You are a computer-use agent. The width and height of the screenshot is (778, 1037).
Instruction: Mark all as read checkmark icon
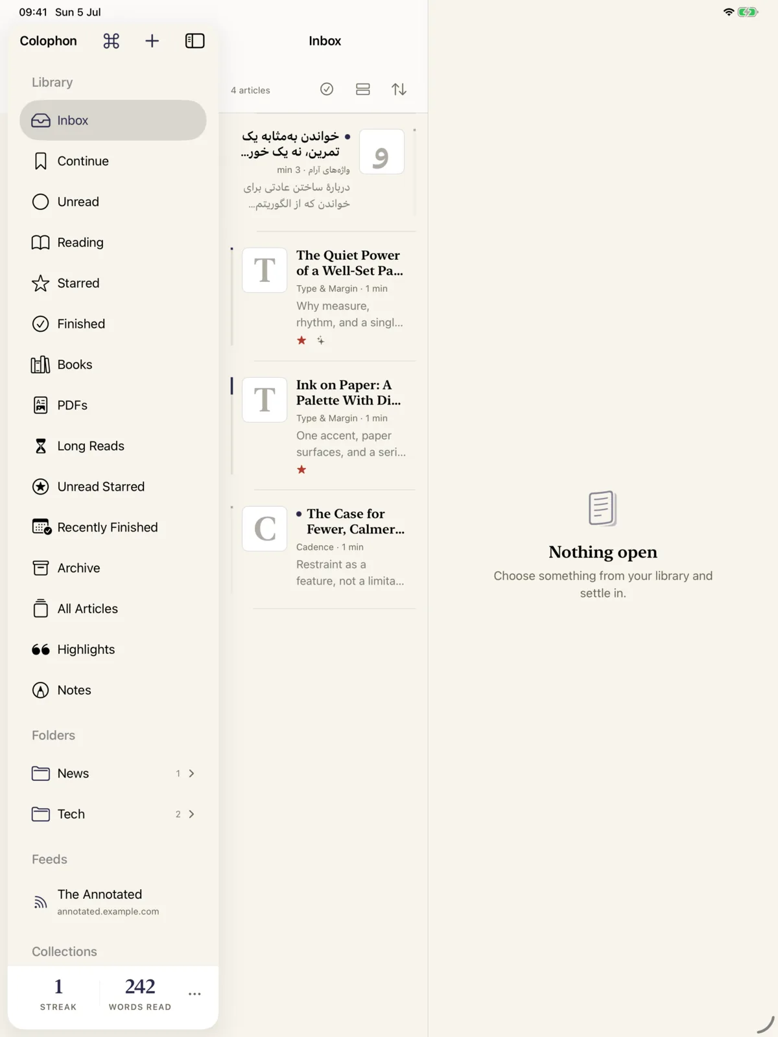coord(327,89)
